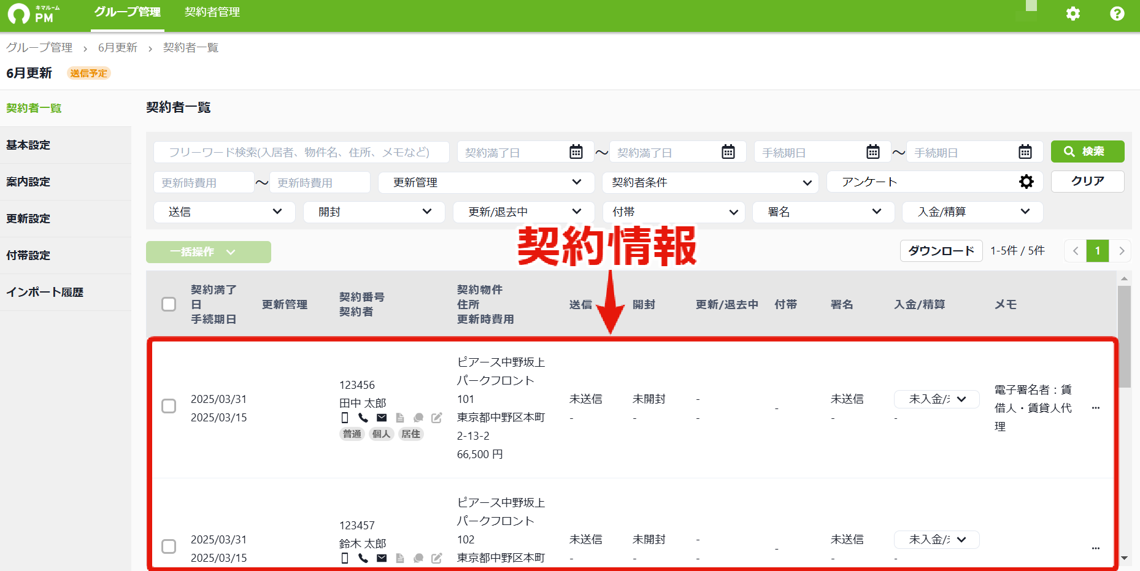The height and width of the screenshot is (571, 1140).
Task: Check the row for 鈴木 太郎
Action: [169, 546]
